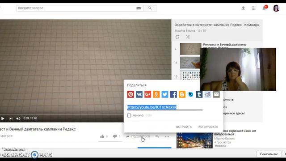This screenshot has width=286, height=161.
Task: Share the video to VK
Action: [x=139, y=94]
